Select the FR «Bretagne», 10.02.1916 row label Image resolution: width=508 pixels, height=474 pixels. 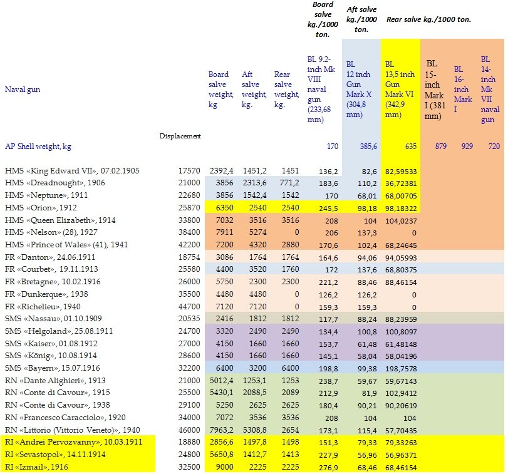[x=53, y=282]
